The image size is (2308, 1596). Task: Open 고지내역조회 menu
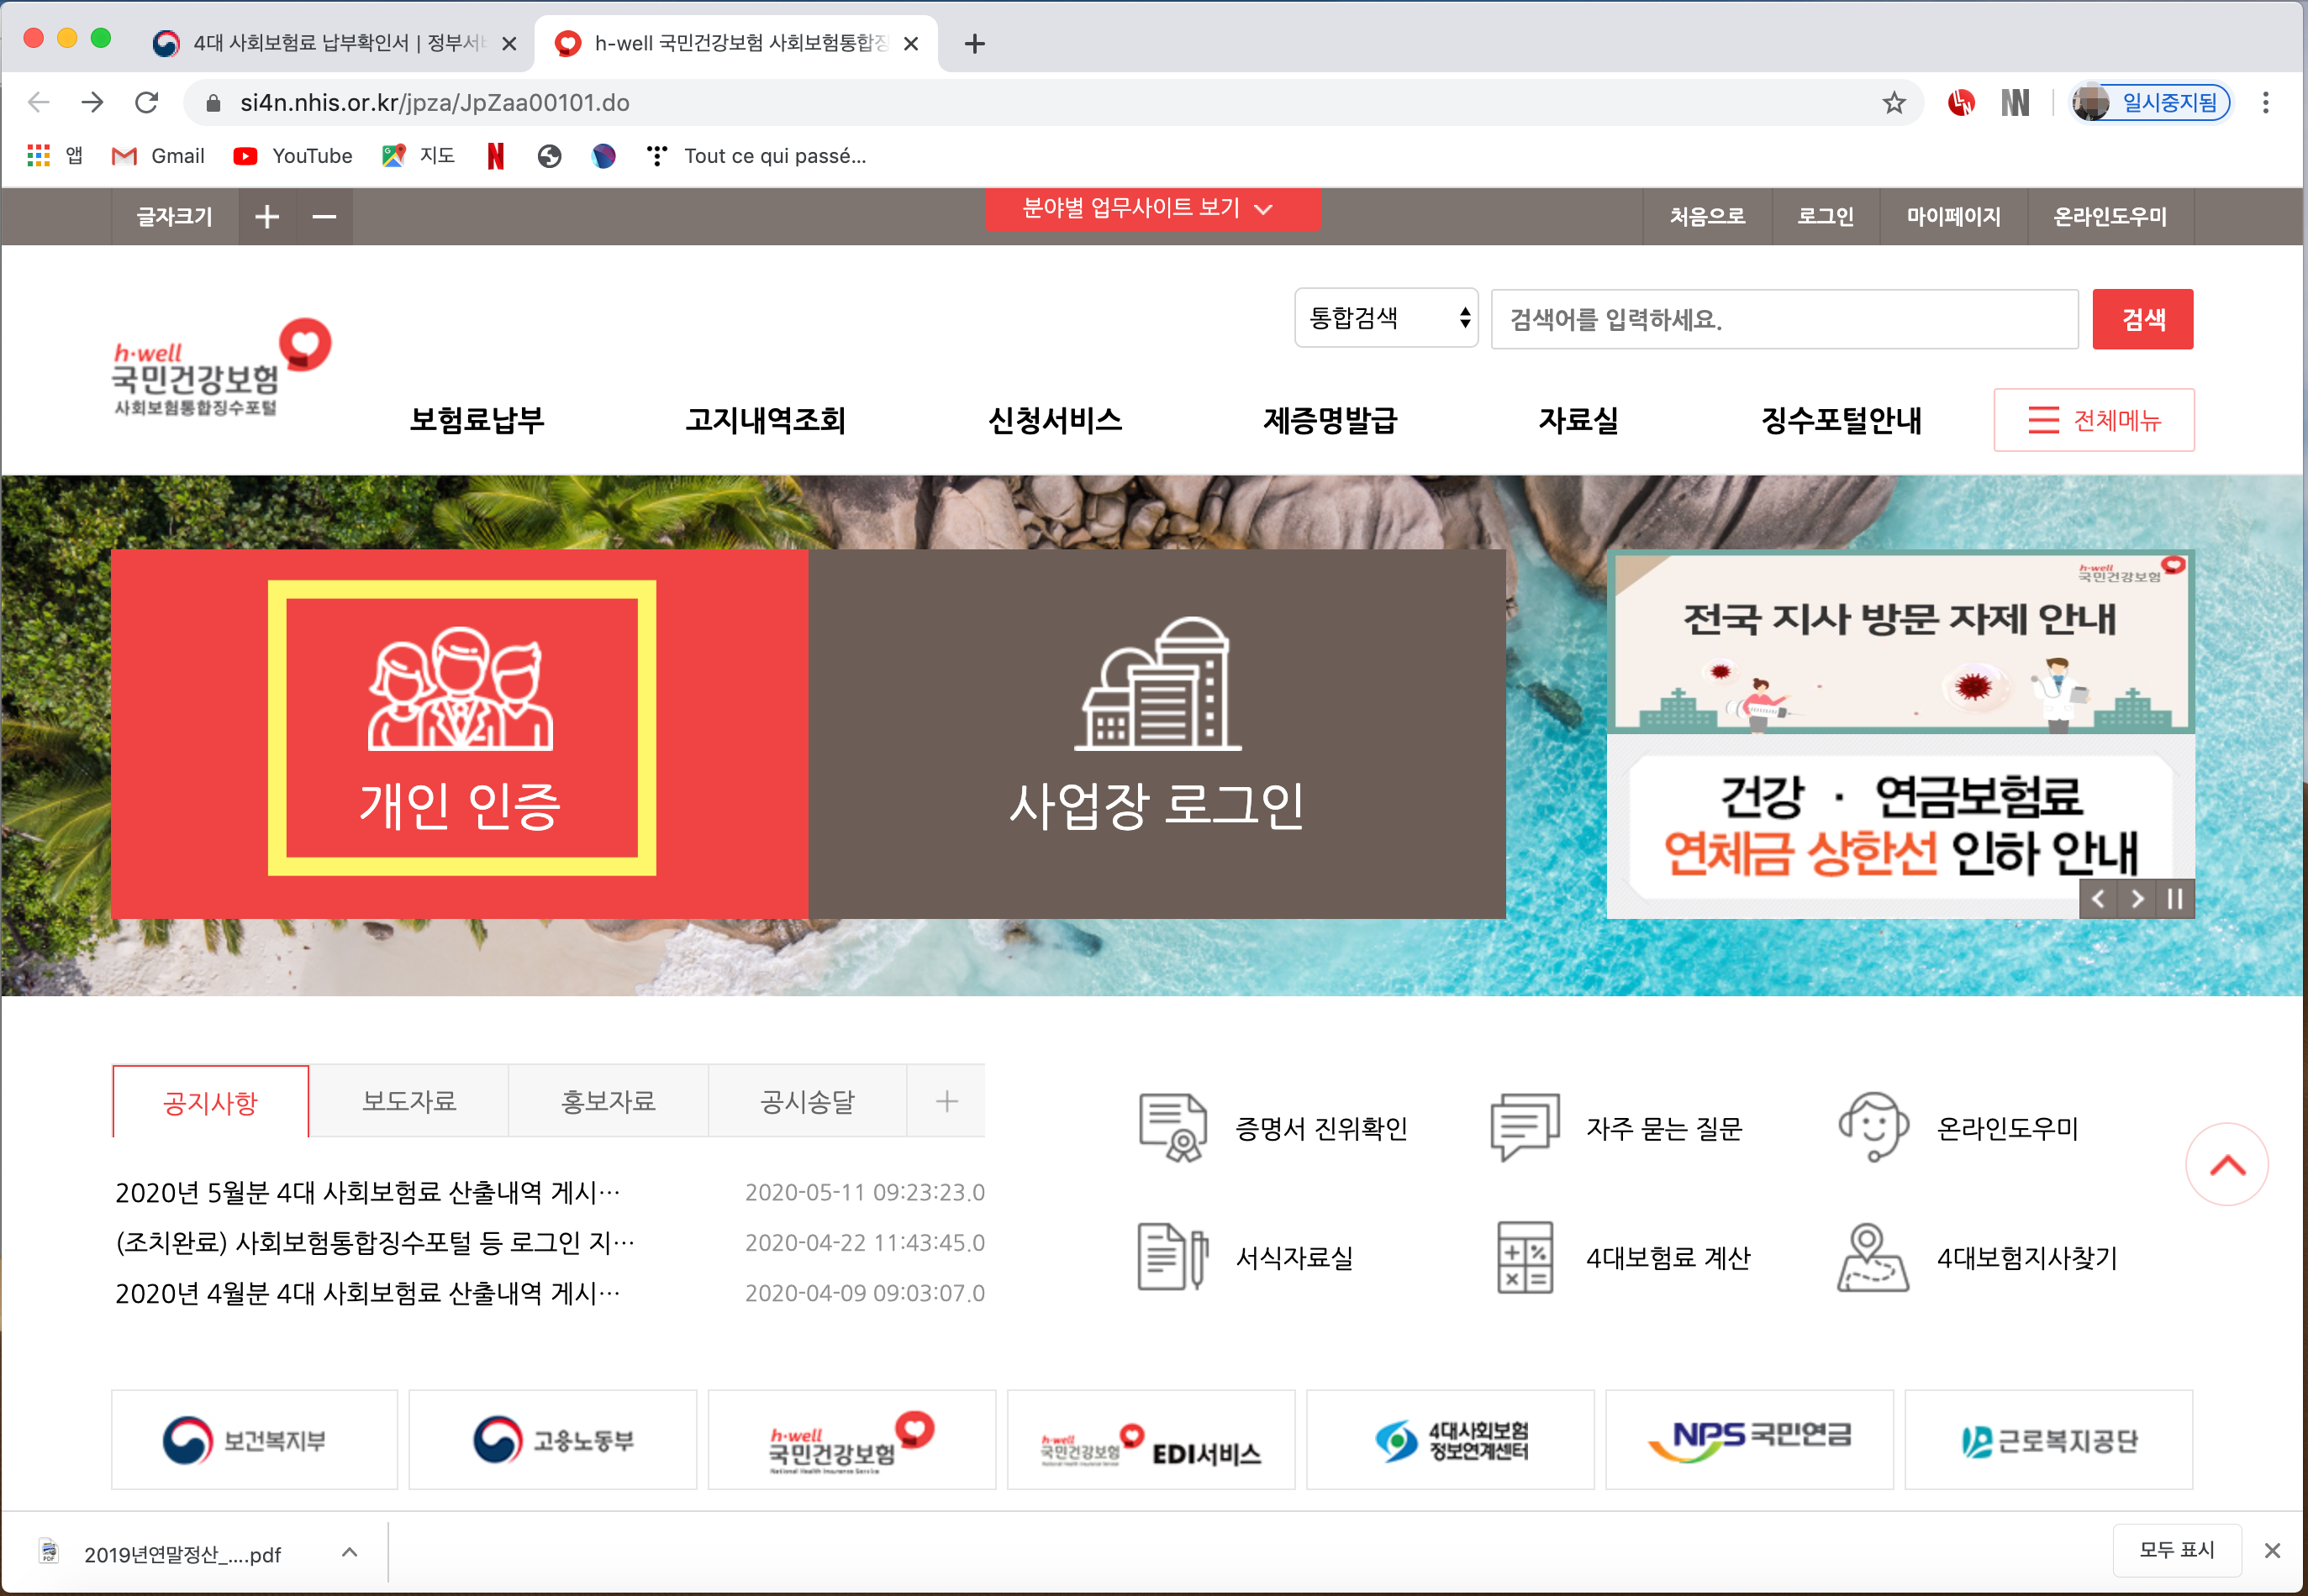tap(766, 420)
